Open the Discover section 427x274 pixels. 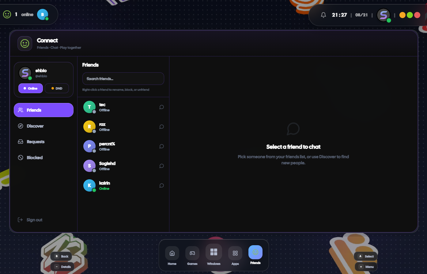click(43, 126)
